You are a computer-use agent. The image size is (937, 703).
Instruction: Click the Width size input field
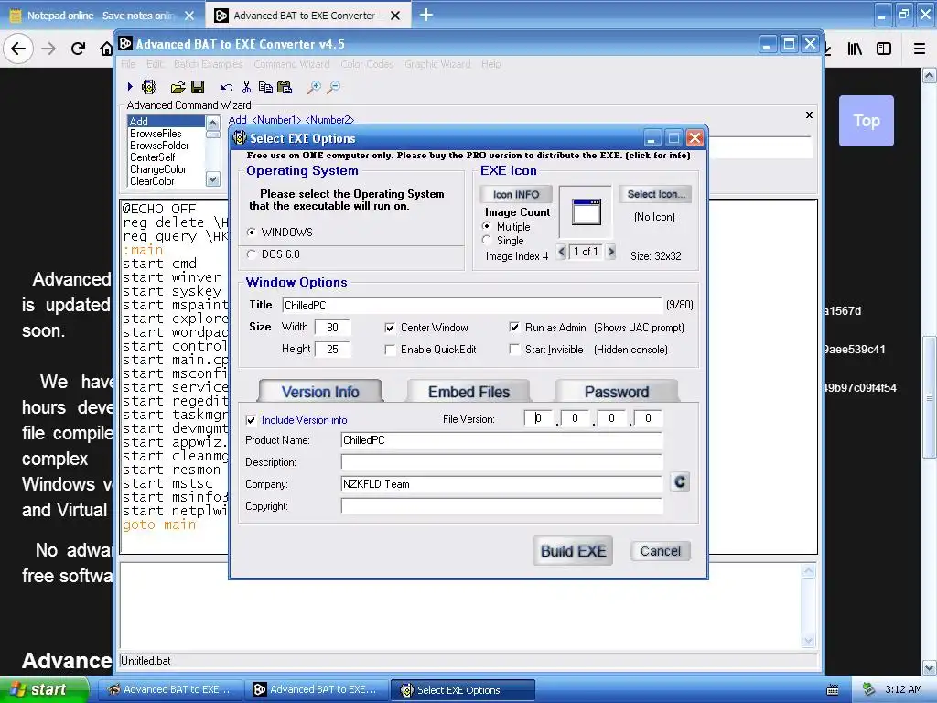[x=332, y=328]
